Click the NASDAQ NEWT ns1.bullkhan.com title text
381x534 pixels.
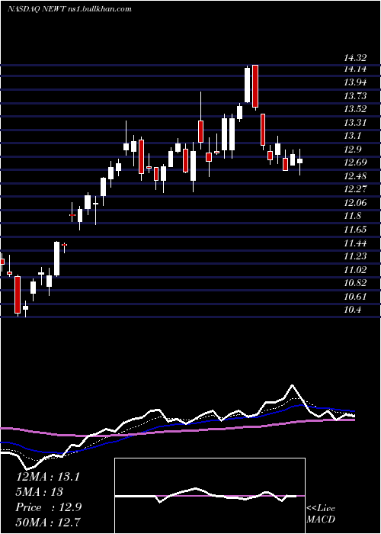pyautogui.click(x=69, y=9)
